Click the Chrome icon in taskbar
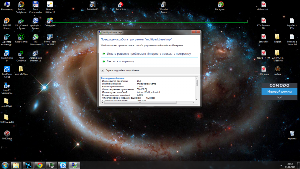Screen dimensions: 300x169 [40, 165]
